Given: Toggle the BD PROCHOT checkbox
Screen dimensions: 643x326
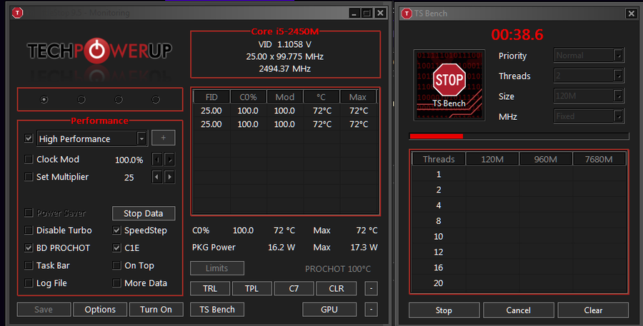Looking at the screenshot, I should [x=29, y=248].
